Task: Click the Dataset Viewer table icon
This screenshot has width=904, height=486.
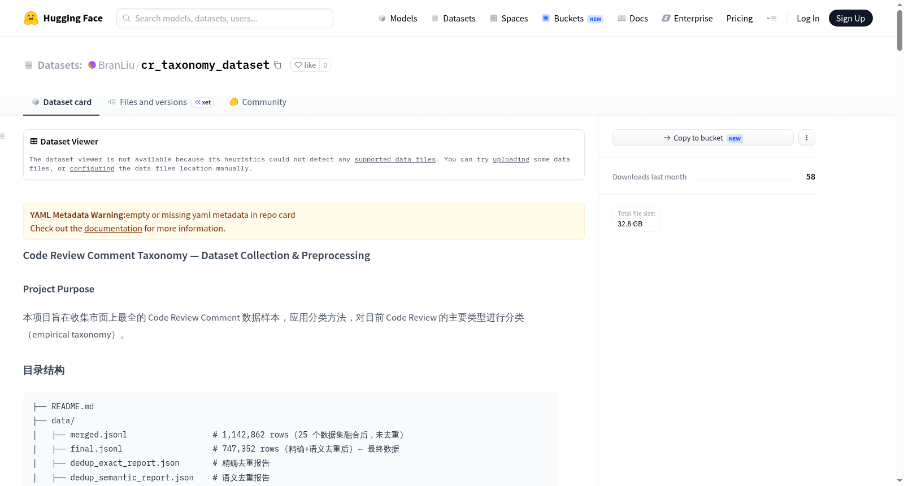Action: pos(34,142)
